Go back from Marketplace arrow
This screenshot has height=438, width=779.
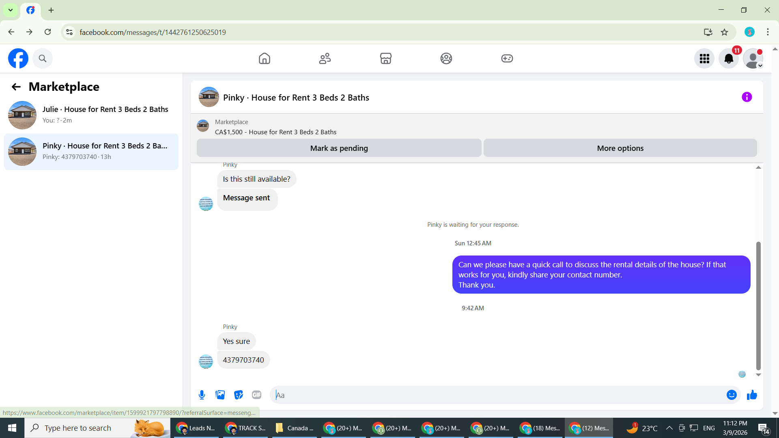point(16,87)
